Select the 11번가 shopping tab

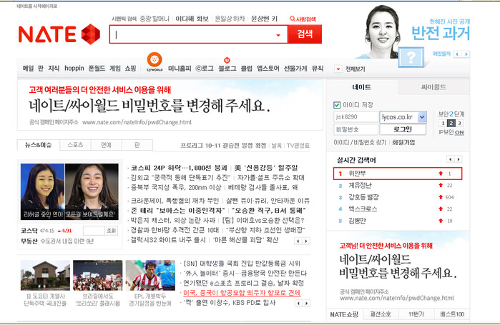pos(416,314)
